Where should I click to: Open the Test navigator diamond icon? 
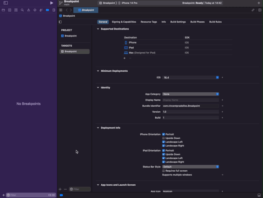pyautogui.click(x=35, y=10)
